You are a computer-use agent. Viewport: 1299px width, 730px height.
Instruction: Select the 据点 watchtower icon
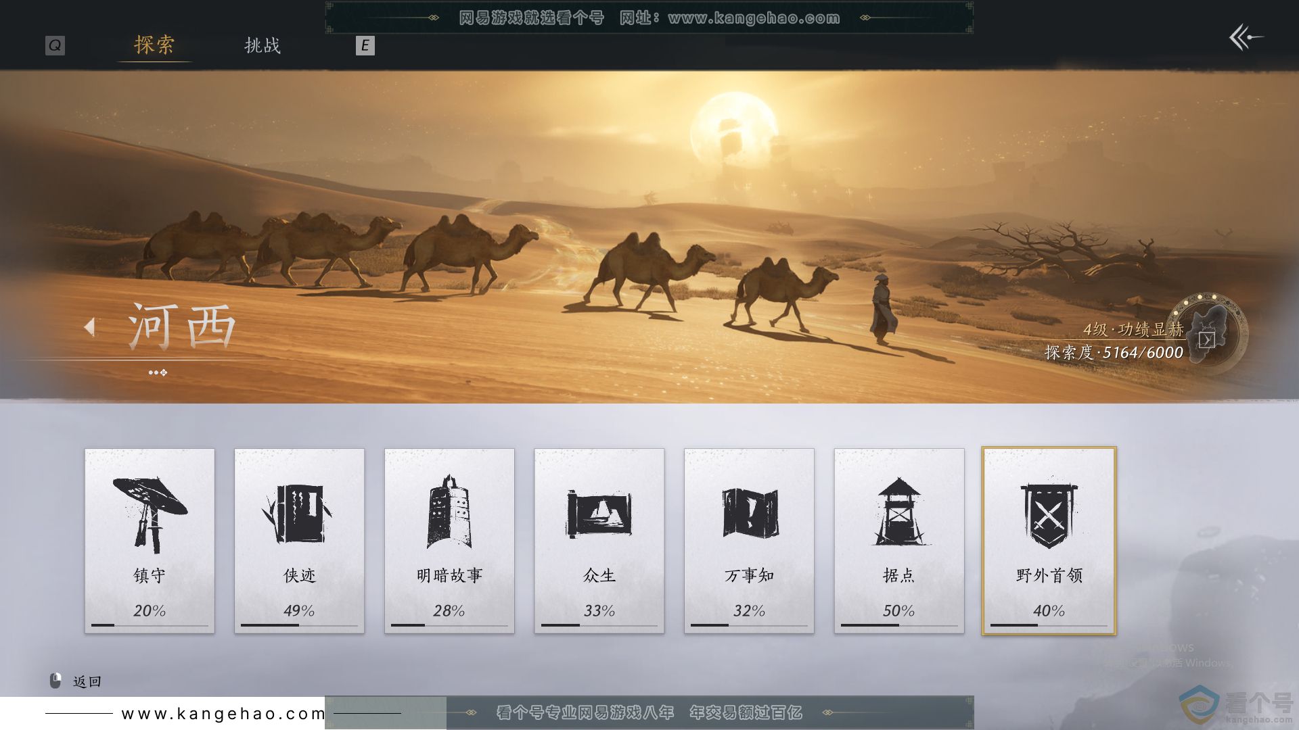(898, 512)
